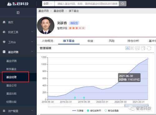156x115 pixels.
Task: Click the 偏股型 tag
Action: pyautogui.click(x=74, y=23)
